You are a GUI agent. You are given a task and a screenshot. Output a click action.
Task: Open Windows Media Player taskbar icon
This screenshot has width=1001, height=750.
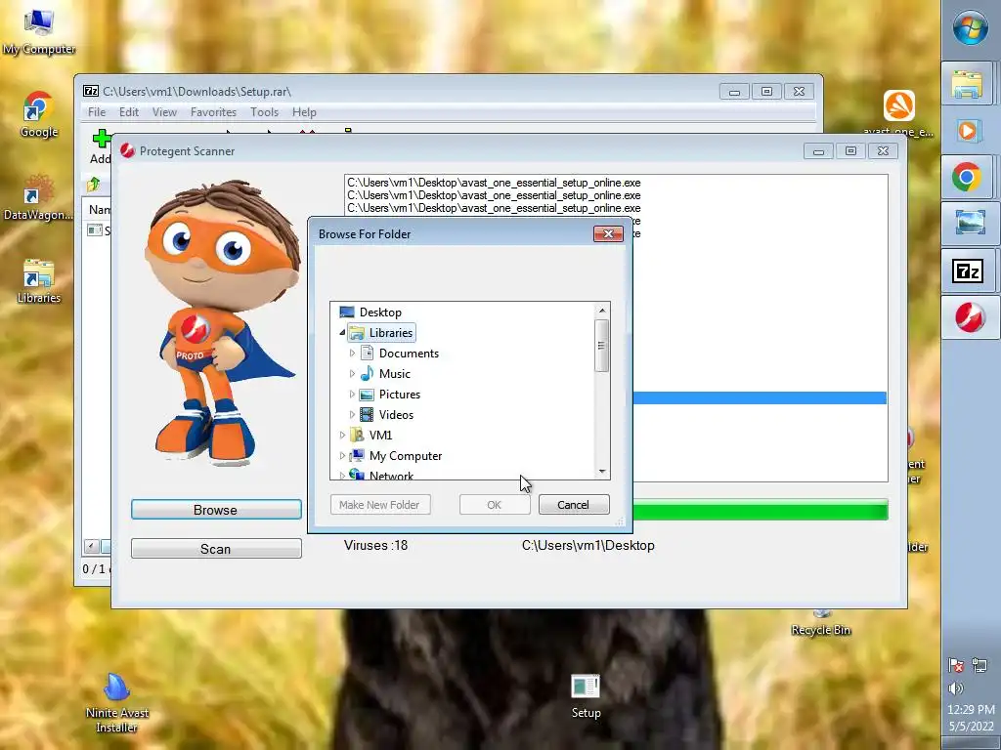pyautogui.click(x=967, y=131)
